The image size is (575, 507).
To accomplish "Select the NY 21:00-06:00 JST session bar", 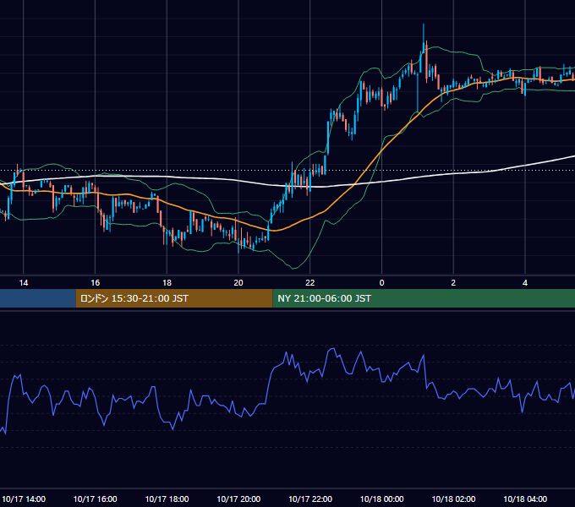I will pos(424,298).
